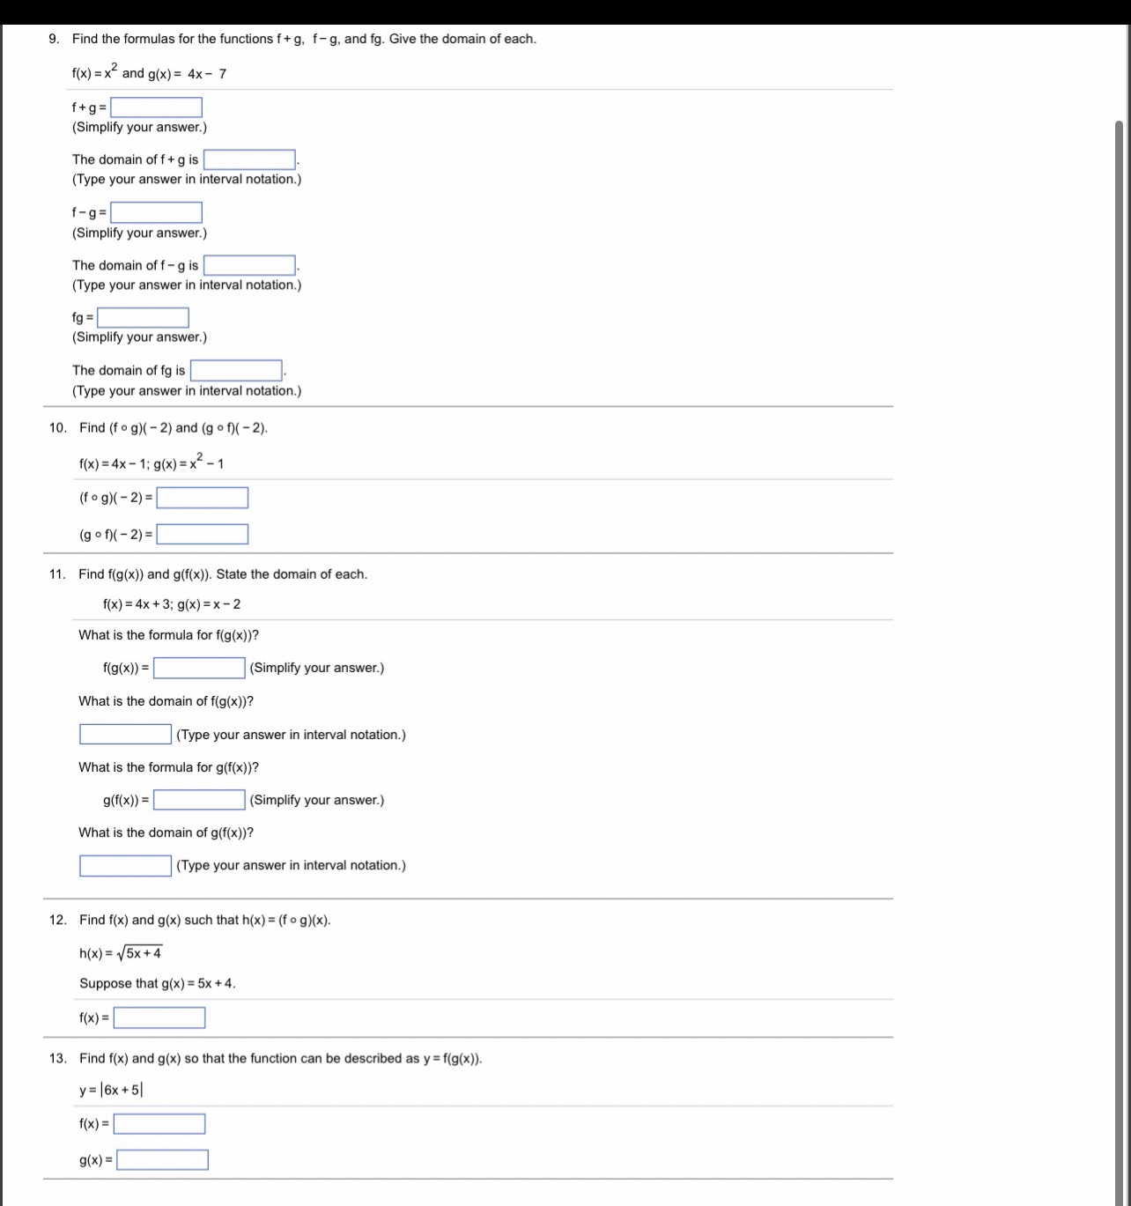Click the f − g answer input box
The height and width of the screenshot is (1206, 1131).
coord(156,212)
